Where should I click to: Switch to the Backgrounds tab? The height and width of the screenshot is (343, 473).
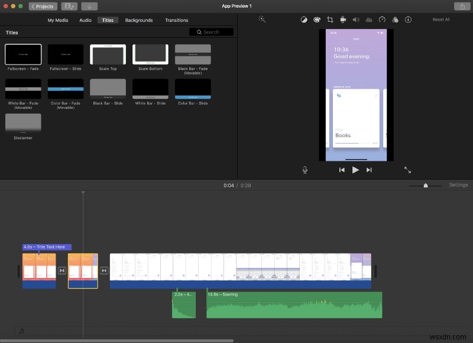[139, 20]
